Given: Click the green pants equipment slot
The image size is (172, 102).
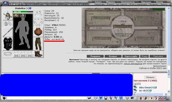Looking at the screenshot, I should click(38, 44).
